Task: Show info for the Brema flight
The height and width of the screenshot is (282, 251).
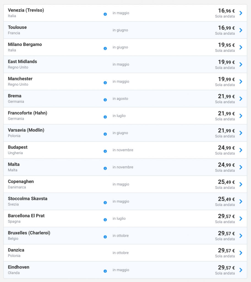Action: (105, 100)
